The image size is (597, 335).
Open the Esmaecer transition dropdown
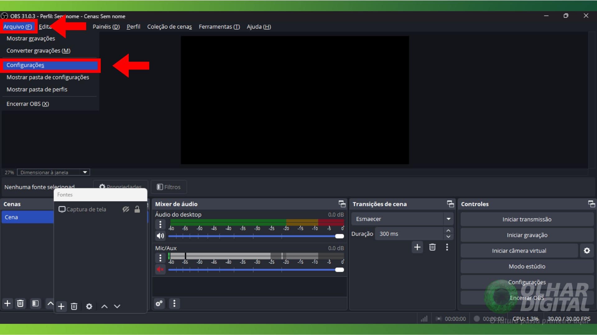448,219
